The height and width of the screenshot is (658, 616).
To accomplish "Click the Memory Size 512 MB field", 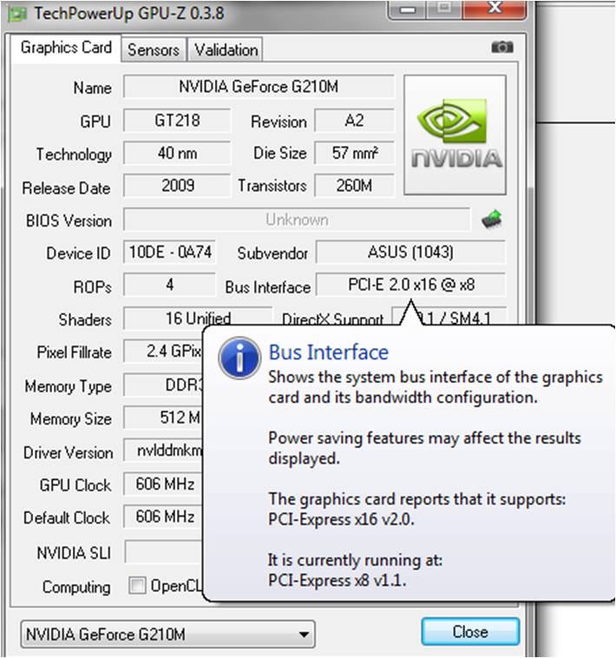I will tap(163, 418).
